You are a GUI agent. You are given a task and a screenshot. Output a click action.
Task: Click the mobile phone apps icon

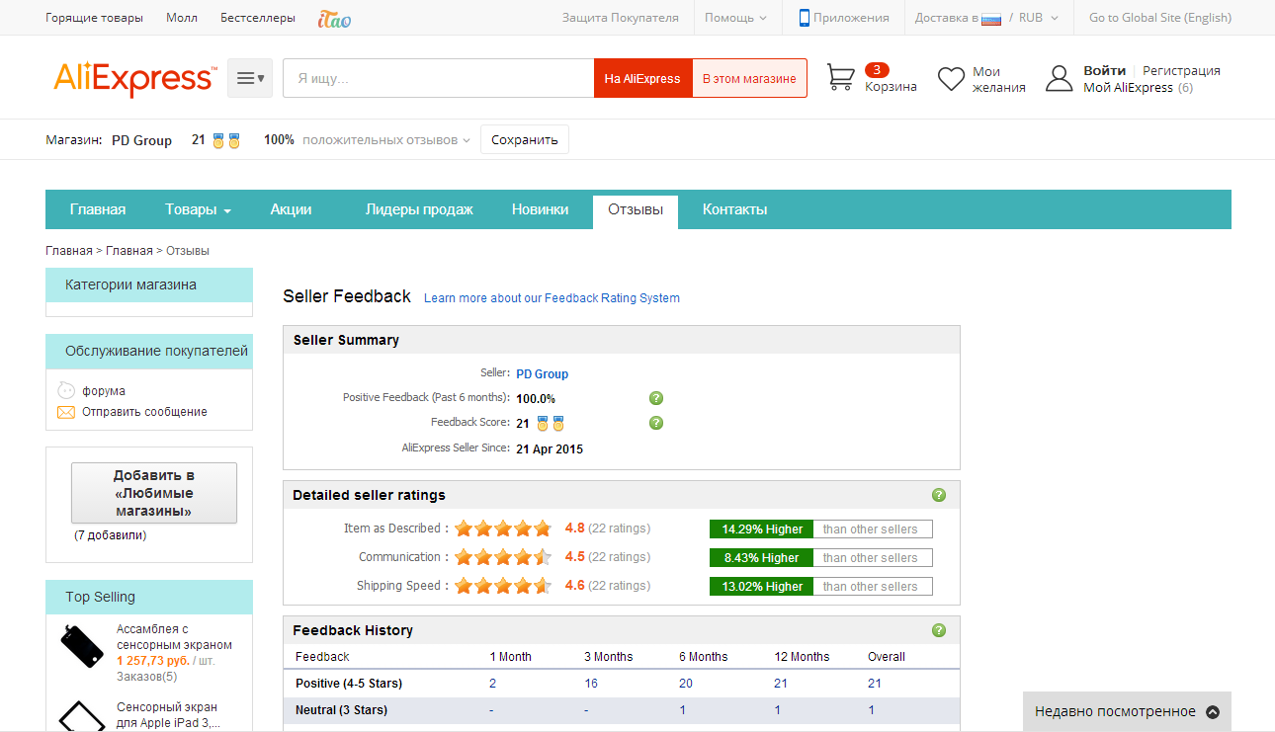(805, 17)
